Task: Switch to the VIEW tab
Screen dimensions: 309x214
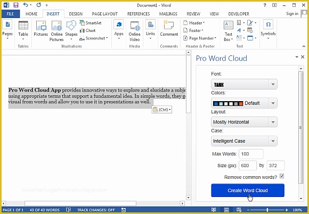Action: pos(214,14)
